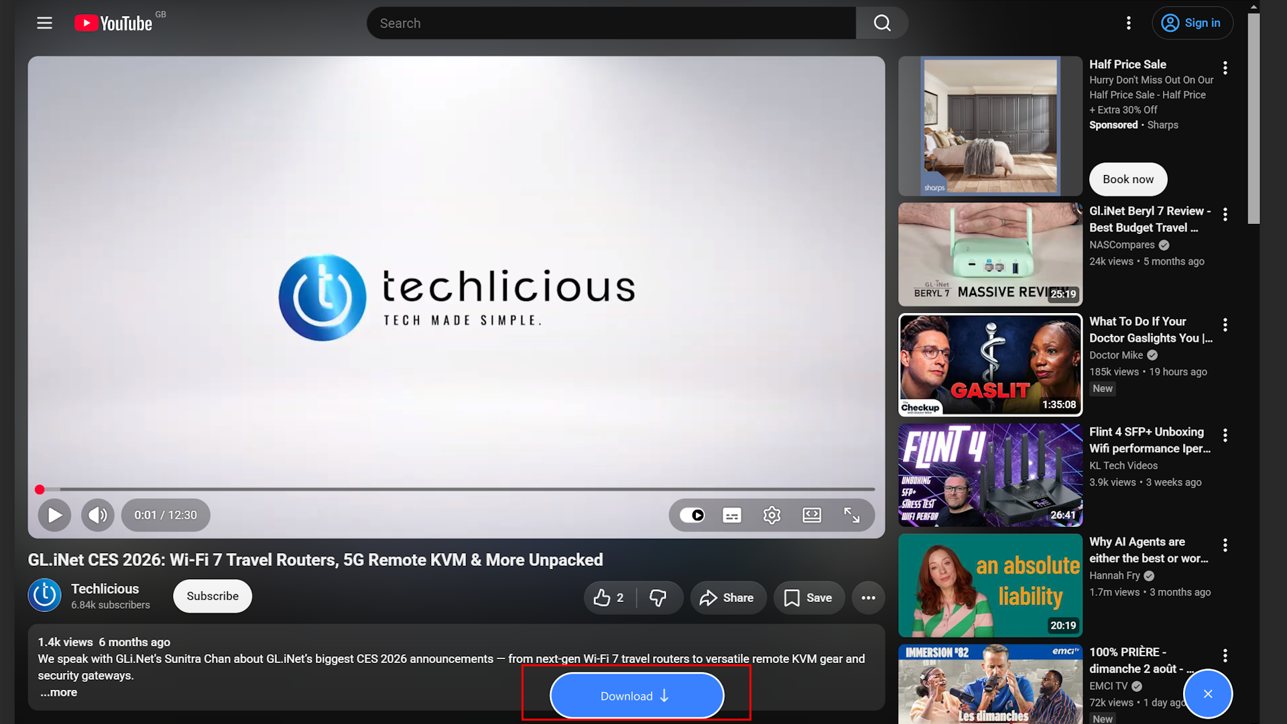1287x724 pixels.
Task: Open 'Gl.iNet Beryl 7 Review' title
Action: point(1150,219)
